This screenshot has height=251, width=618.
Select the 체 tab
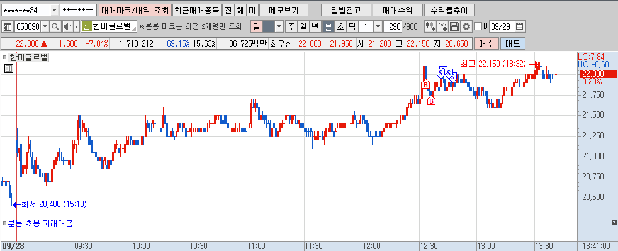coord(240,10)
